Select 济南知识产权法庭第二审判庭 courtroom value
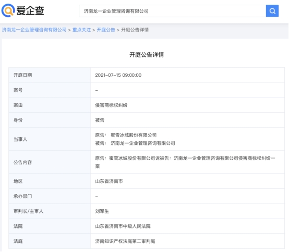Screen dimensions: 289x252 [x=125, y=242]
